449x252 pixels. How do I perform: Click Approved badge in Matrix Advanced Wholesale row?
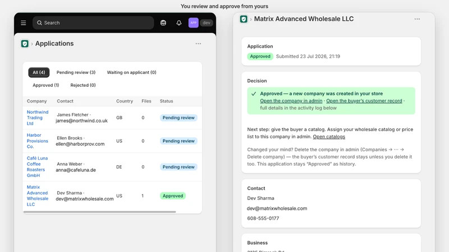click(173, 195)
